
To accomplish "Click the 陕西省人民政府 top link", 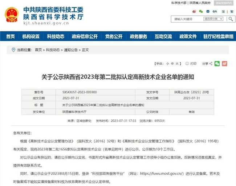I will pos(200,3).
